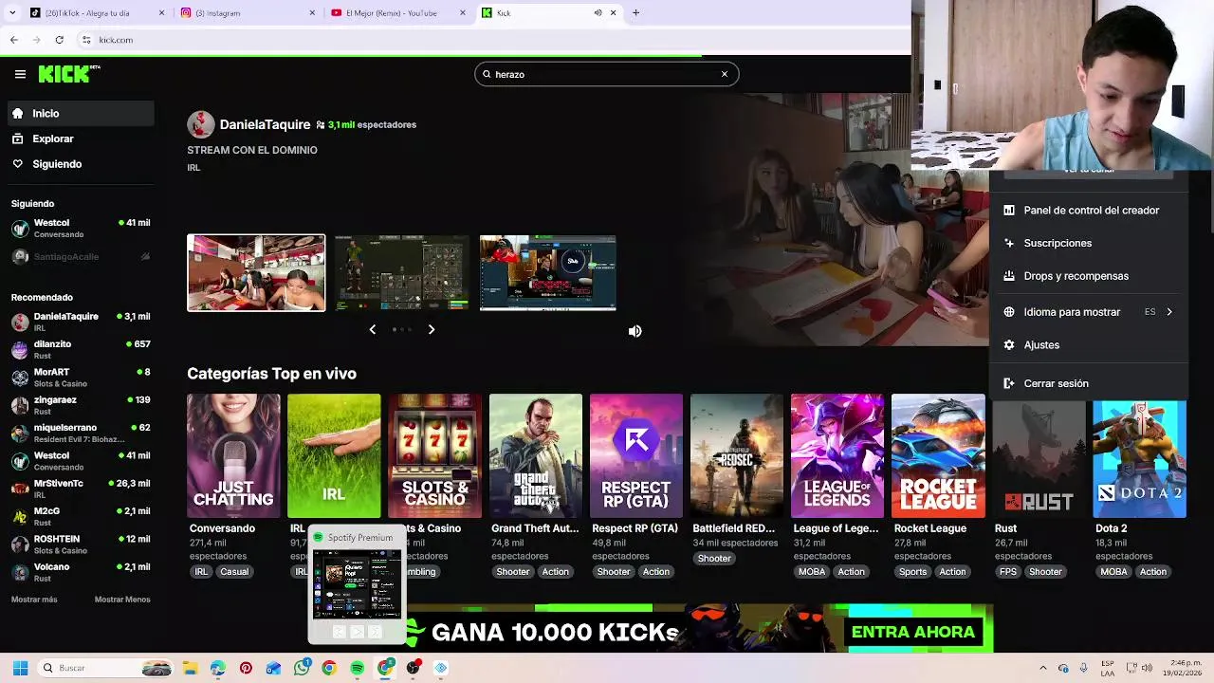Switch to the Instagram browser tab

(x=247, y=12)
